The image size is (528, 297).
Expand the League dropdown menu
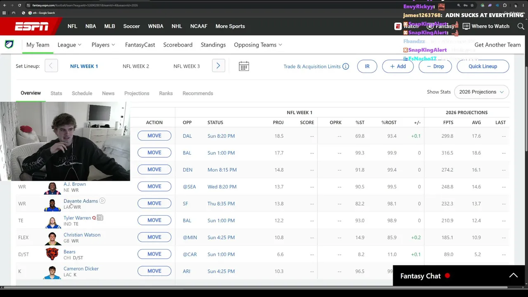(69, 45)
